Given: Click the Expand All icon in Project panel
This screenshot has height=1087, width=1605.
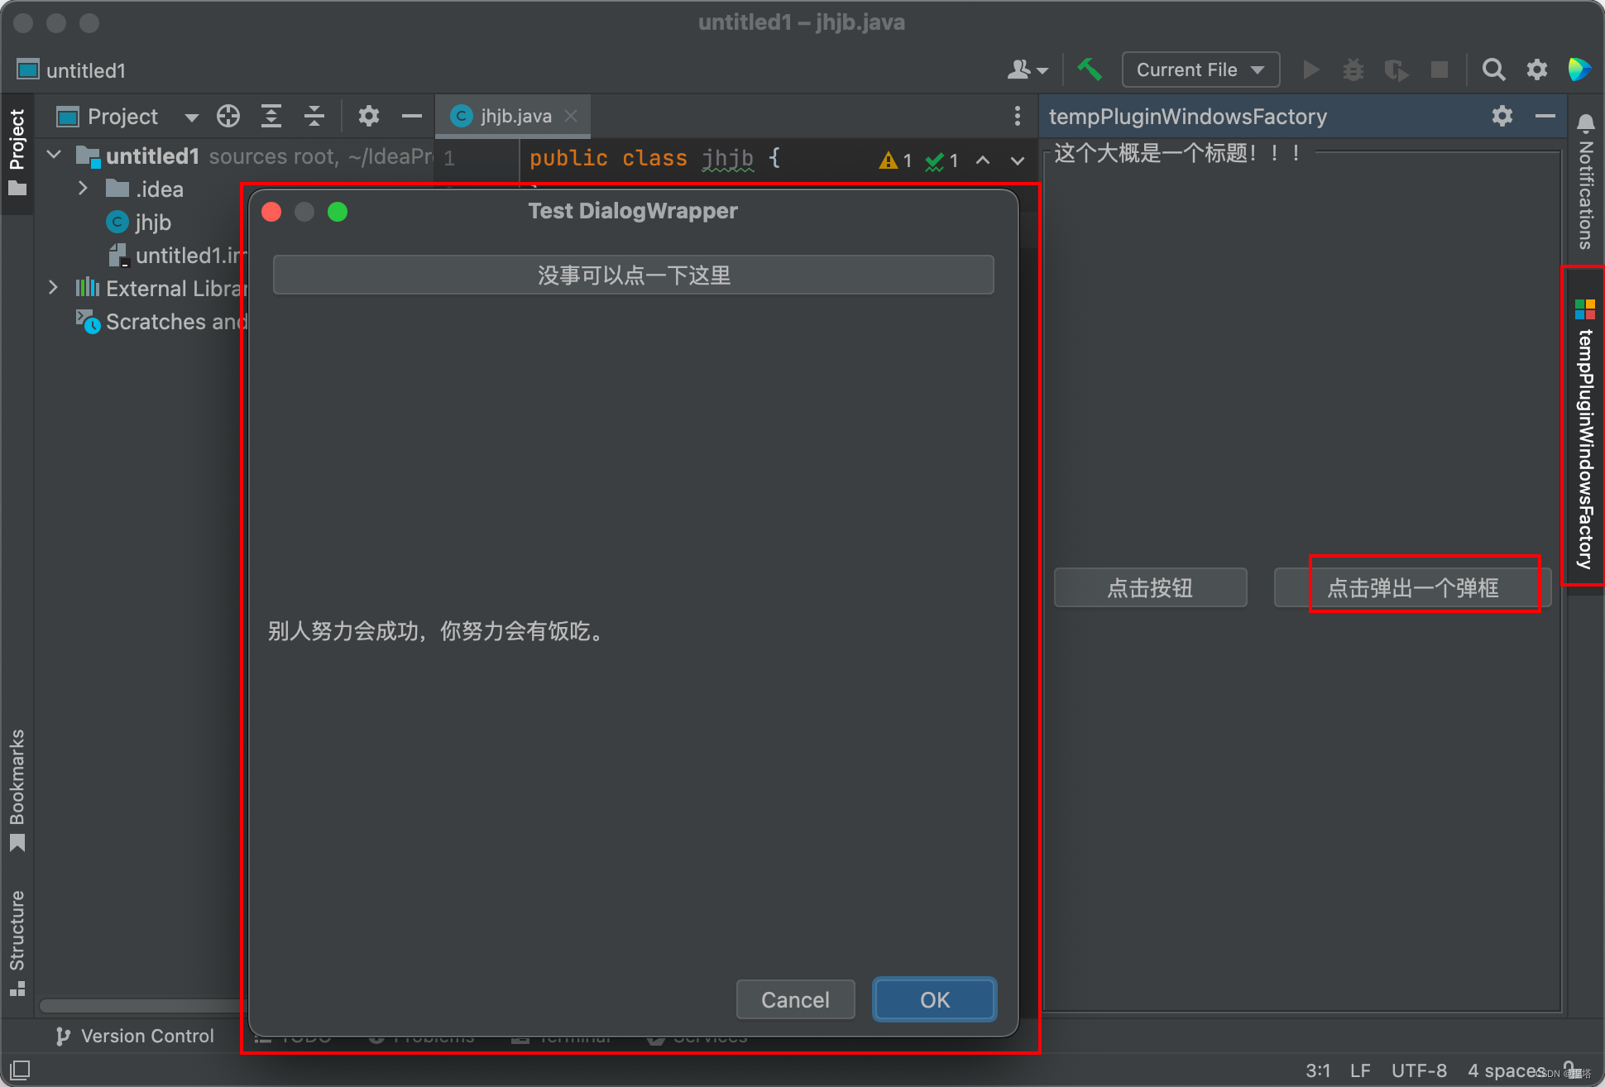Looking at the screenshot, I should tap(271, 117).
